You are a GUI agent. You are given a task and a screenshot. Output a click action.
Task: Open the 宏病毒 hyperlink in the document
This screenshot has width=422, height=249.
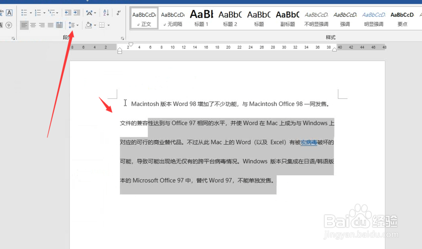pos(309,142)
